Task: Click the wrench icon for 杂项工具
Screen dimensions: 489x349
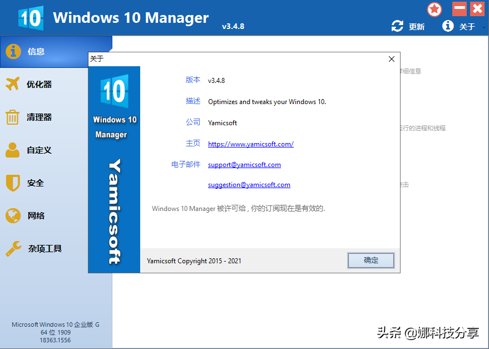Action: tap(13, 249)
